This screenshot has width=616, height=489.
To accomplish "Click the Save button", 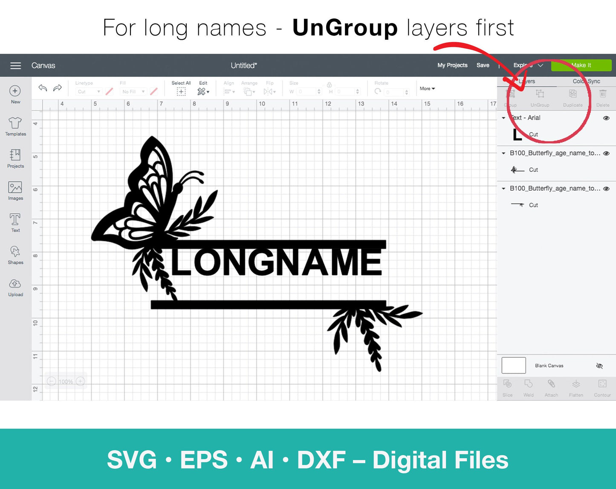I will 483,65.
